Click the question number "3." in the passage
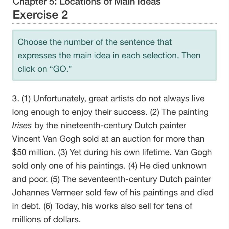Screen dimensions: 229x229 coord(16,99)
